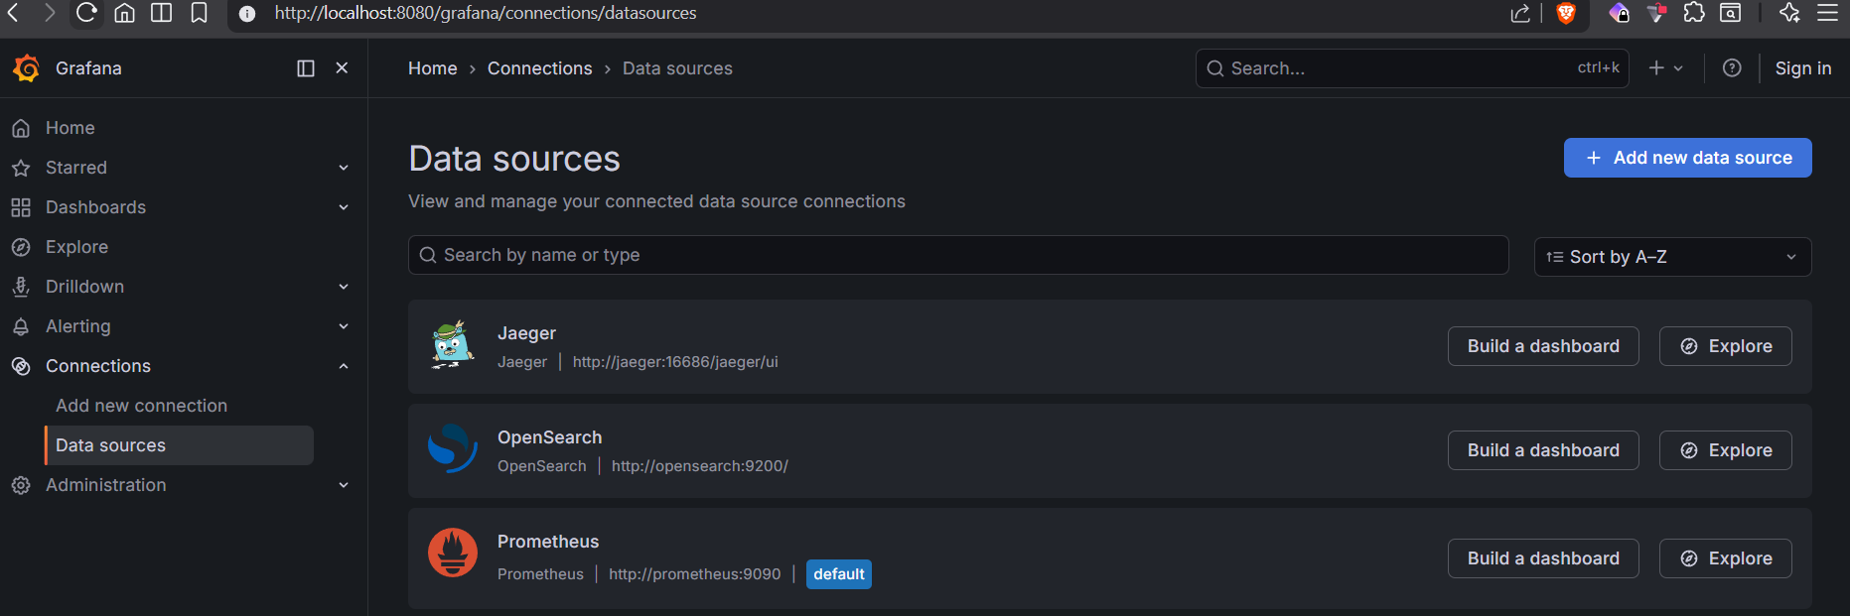Open the Sort by A–Z dropdown
The height and width of the screenshot is (616, 1850).
click(1673, 257)
